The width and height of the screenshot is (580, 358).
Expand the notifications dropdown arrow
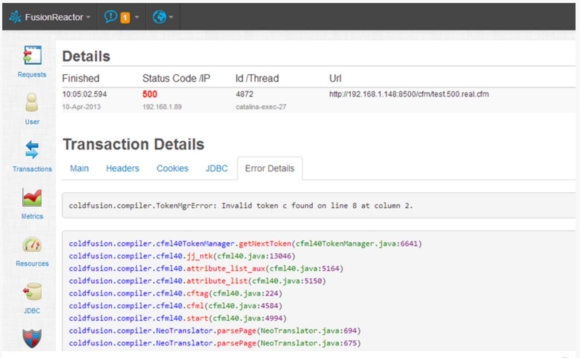(x=137, y=17)
